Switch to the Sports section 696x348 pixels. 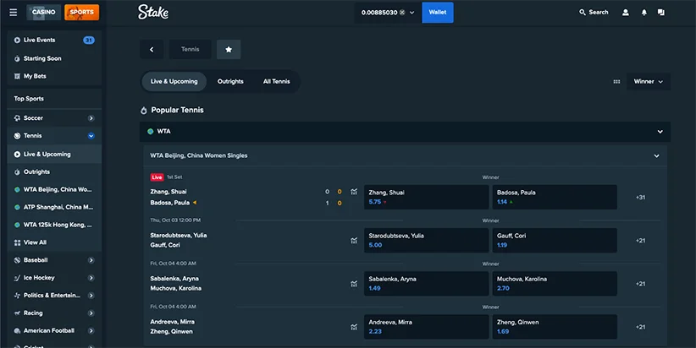81,13
